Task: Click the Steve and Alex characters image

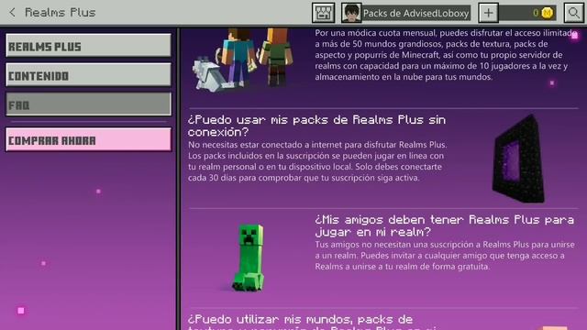Action: (244, 60)
